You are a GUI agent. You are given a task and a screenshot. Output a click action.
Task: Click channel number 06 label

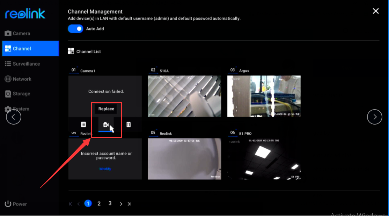pos(233,133)
